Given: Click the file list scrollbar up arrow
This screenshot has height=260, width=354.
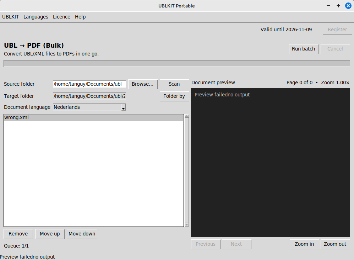Looking at the screenshot, I should pyautogui.click(x=186, y=115).
